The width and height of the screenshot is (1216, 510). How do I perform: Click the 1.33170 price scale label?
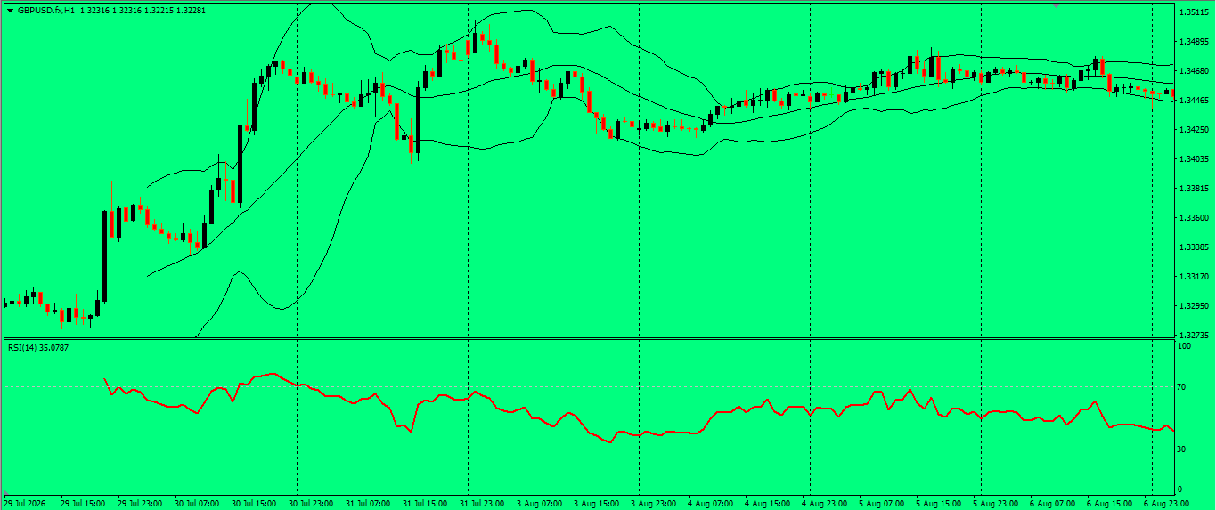pyautogui.click(x=1194, y=277)
